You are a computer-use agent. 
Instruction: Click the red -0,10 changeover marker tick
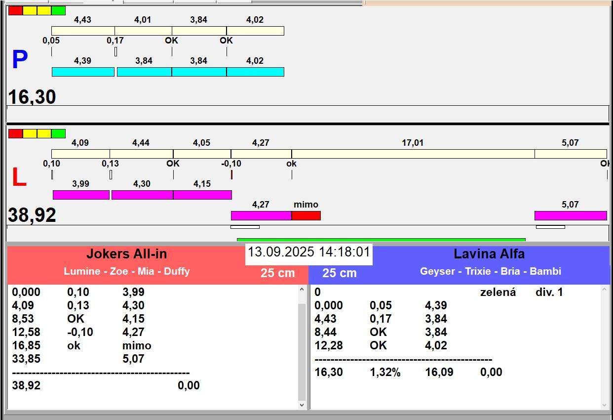coord(231,175)
